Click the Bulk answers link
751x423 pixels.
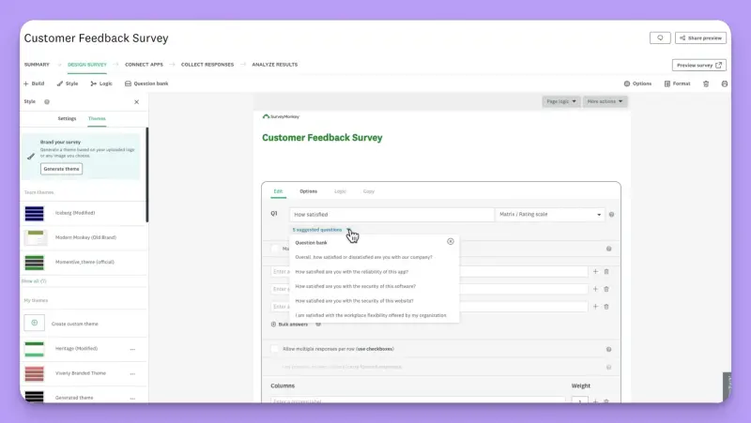coord(289,325)
